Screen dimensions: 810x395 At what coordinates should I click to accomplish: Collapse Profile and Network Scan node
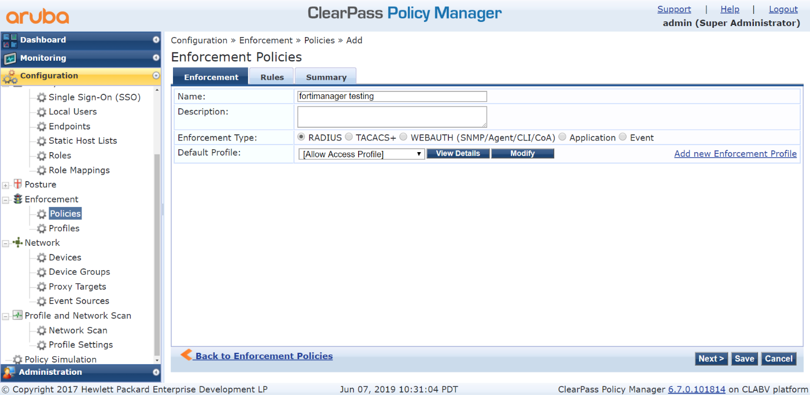(x=6, y=316)
